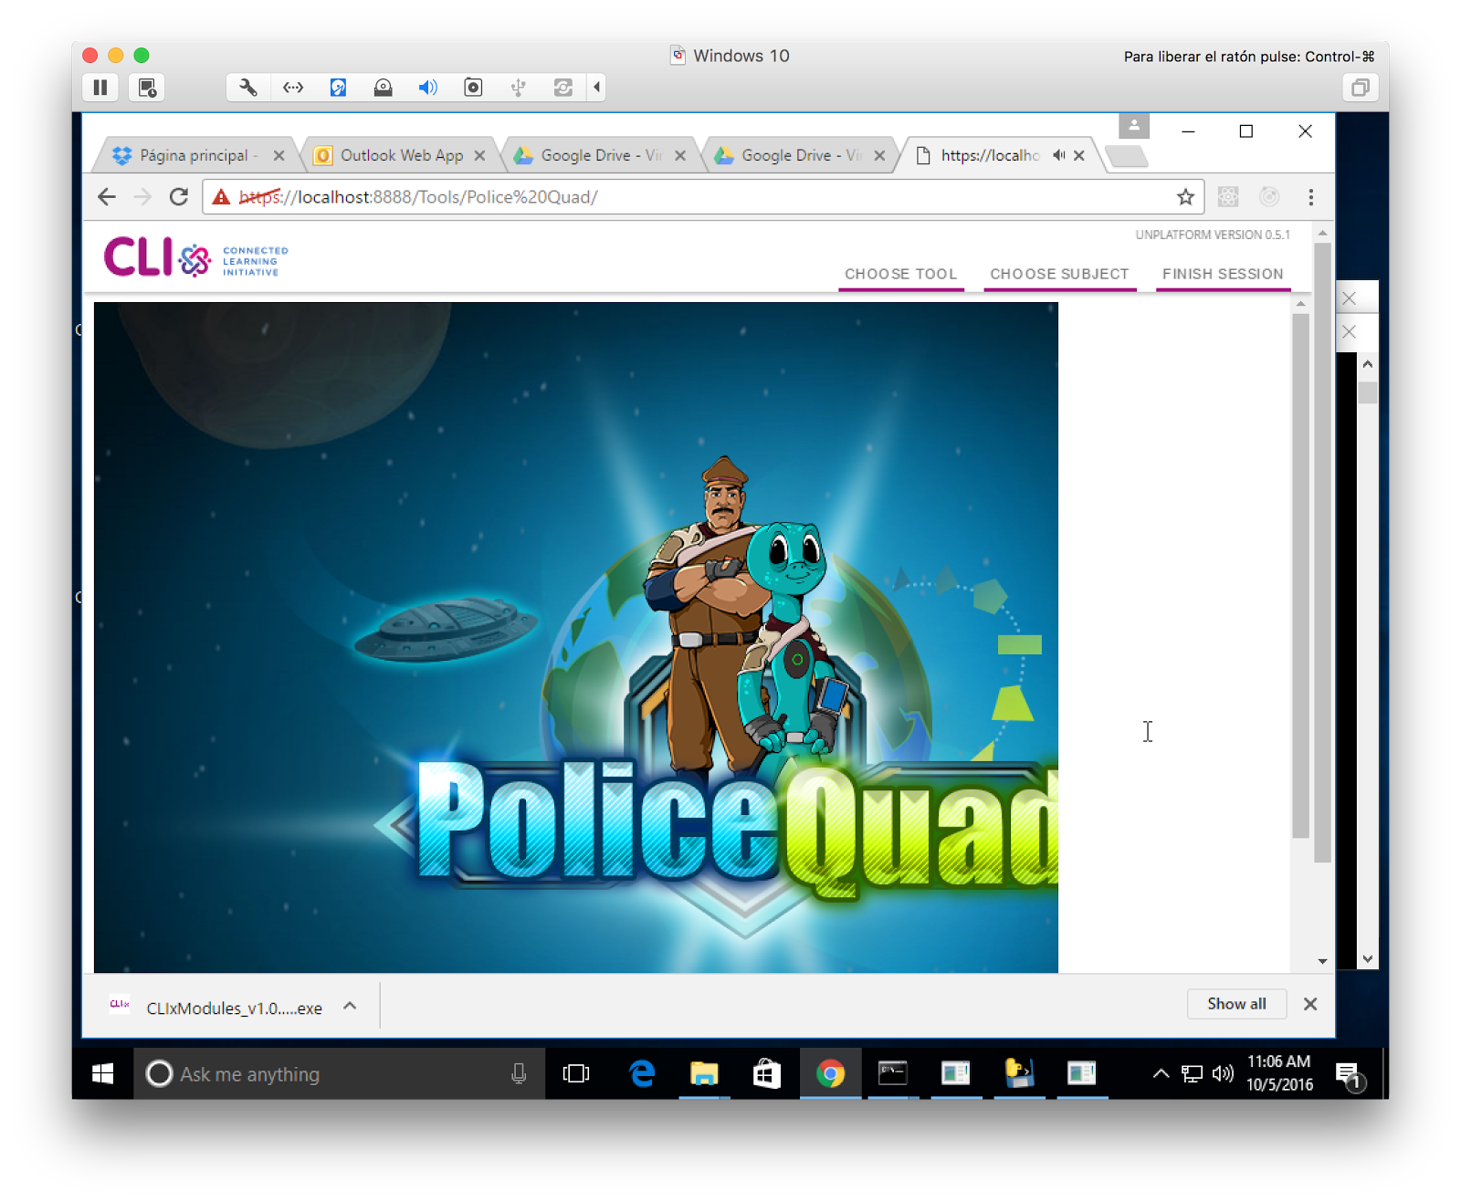The height and width of the screenshot is (1202, 1461).
Task: Click the VM camera device icon
Action: coord(473,88)
